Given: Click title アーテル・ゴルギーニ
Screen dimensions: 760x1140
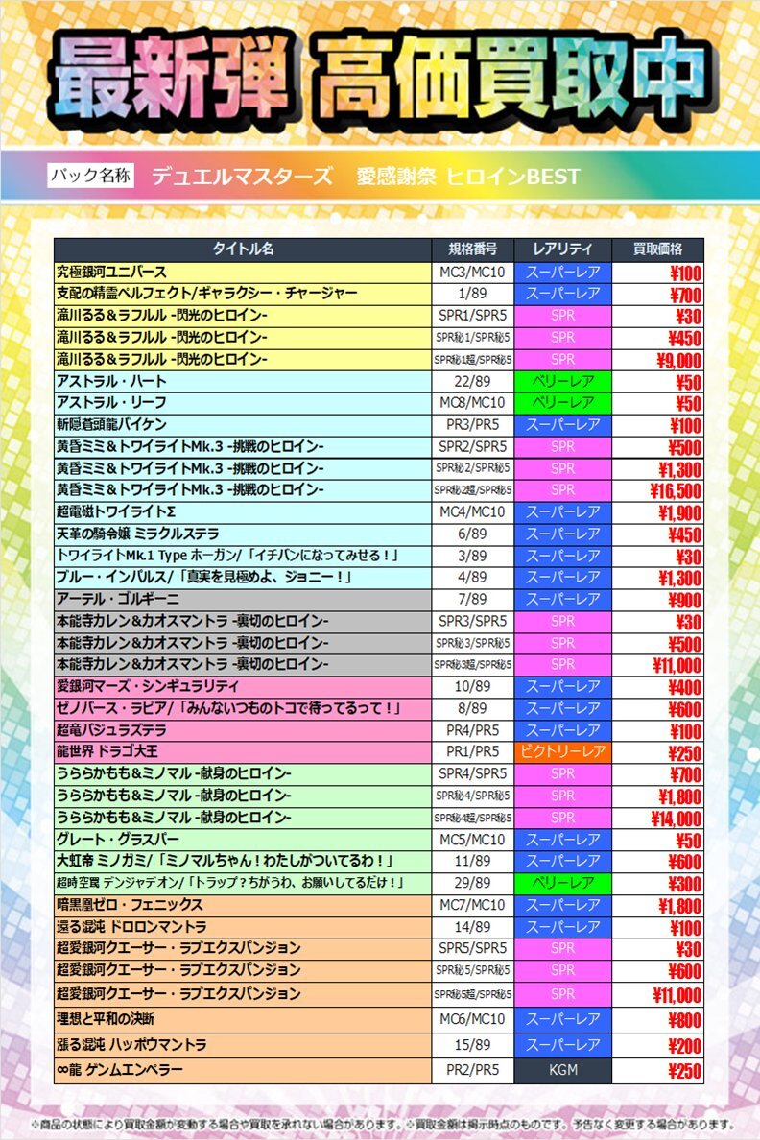Looking at the screenshot, I should [x=118, y=599].
